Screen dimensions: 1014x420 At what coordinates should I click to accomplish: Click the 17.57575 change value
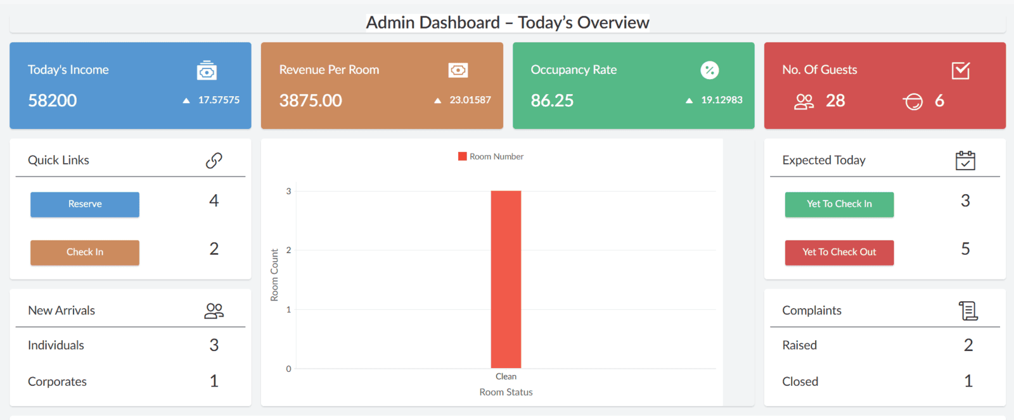219,100
